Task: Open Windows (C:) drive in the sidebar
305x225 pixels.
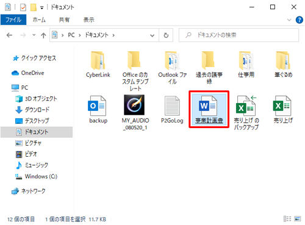Action: click(x=37, y=176)
